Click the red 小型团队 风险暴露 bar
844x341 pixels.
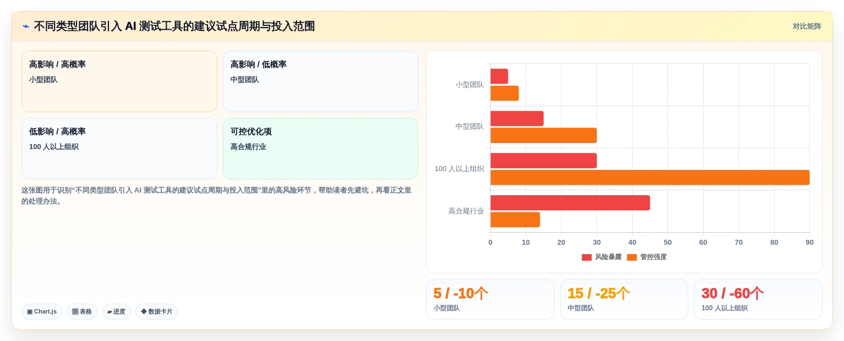499,76
